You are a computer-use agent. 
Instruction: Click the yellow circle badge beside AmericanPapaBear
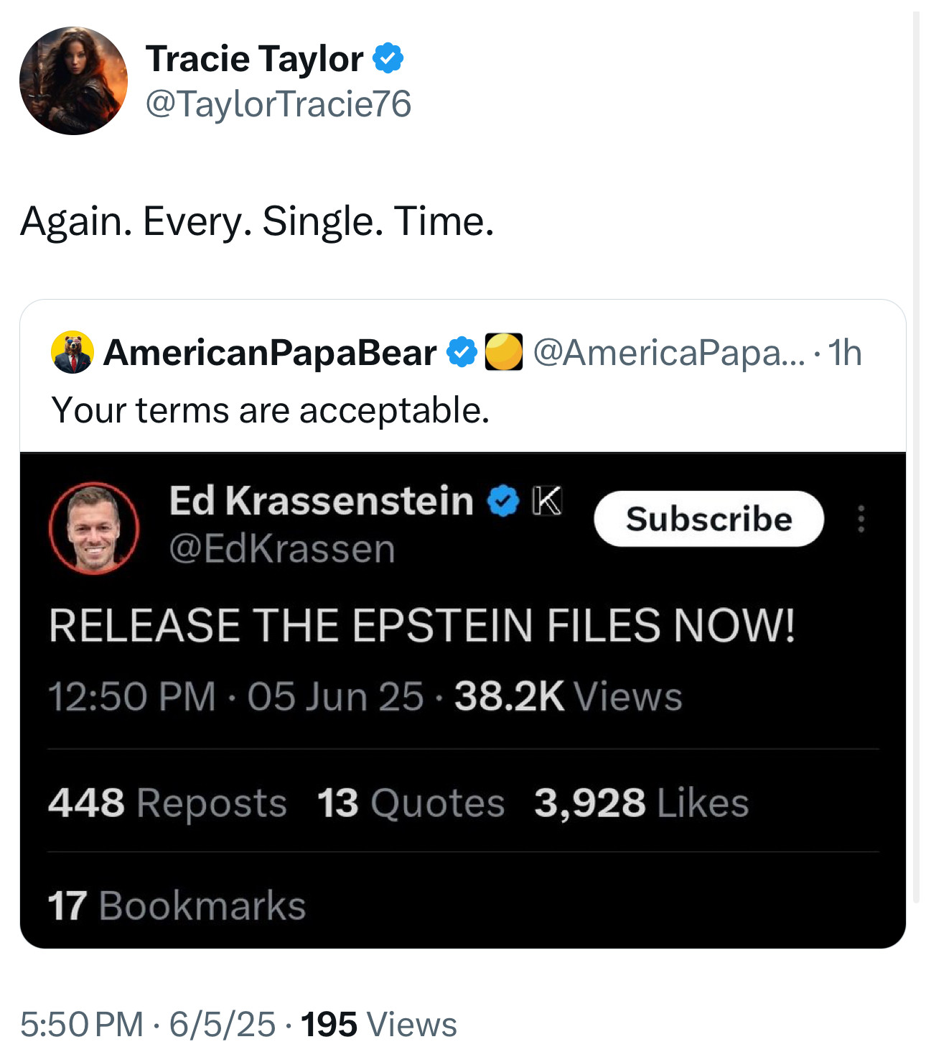[x=503, y=352]
